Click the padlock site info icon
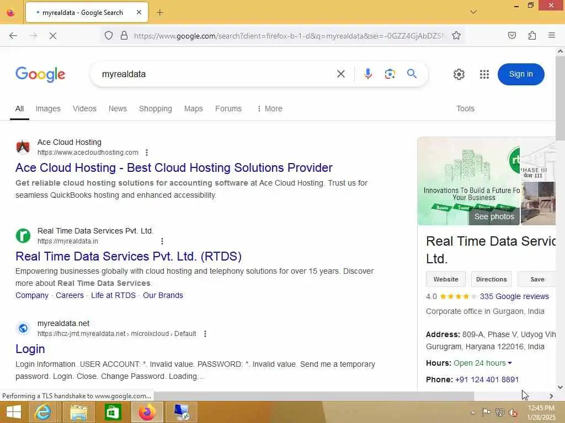This screenshot has height=423, width=565. (124, 35)
